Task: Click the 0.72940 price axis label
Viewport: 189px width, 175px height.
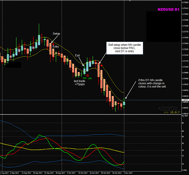Action: point(185,43)
